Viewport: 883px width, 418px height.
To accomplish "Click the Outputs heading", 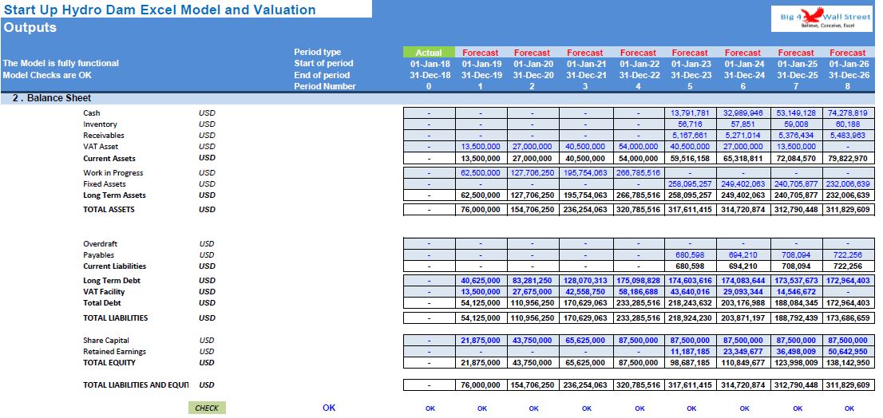I will coord(30,28).
